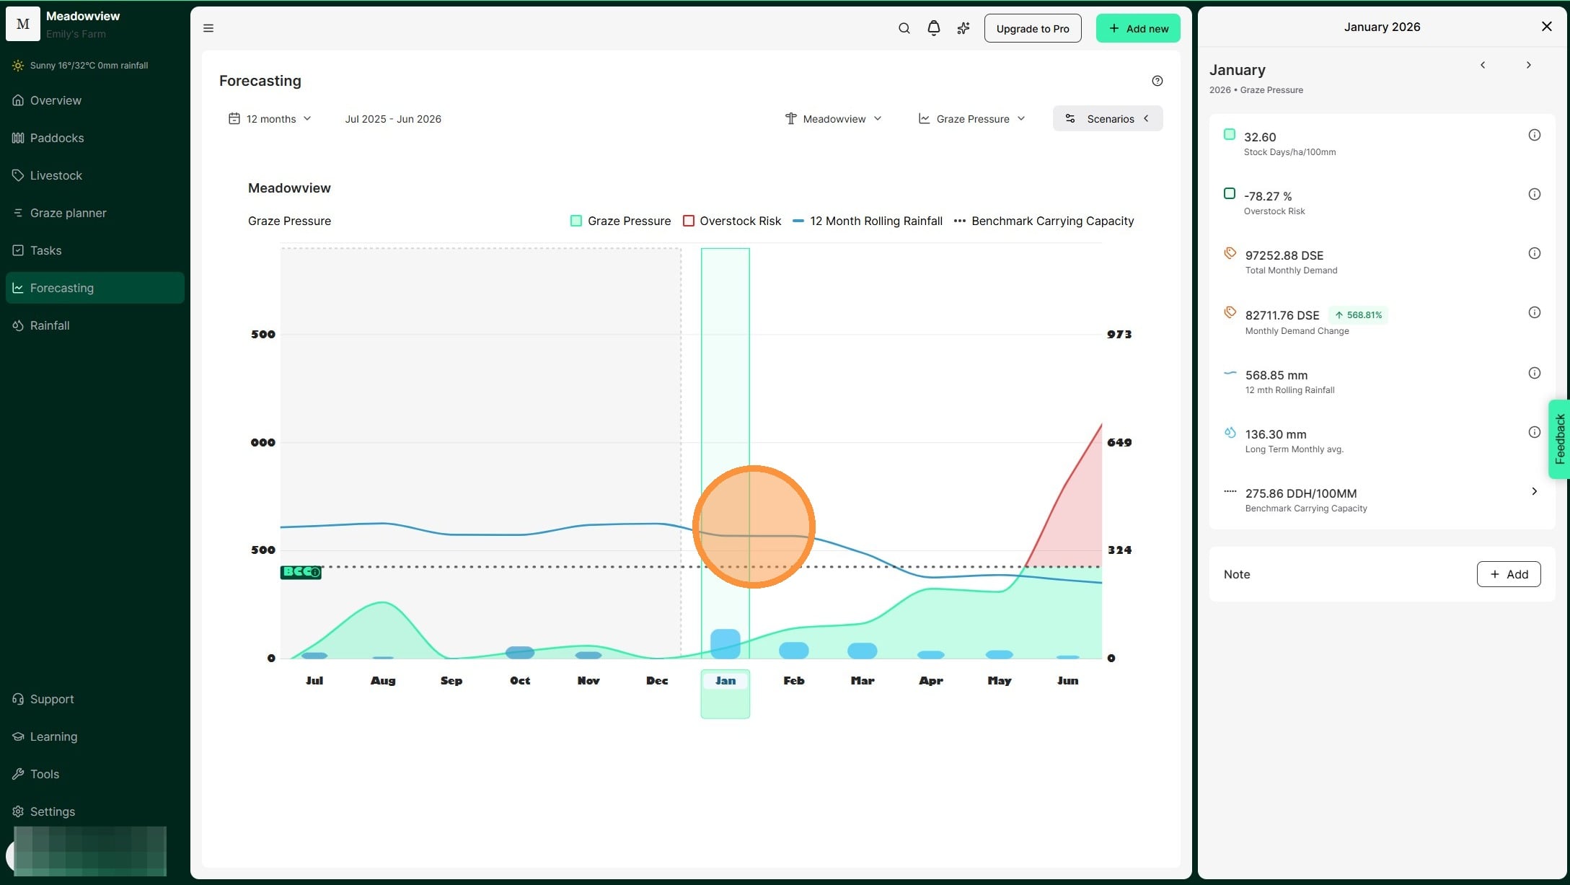Click the AI sparkle assistant icon

(963, 28)
